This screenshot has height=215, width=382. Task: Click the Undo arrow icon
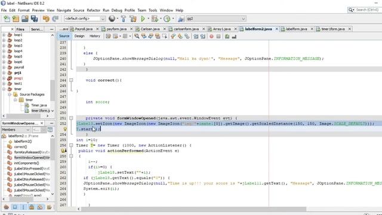pos(46,19)
